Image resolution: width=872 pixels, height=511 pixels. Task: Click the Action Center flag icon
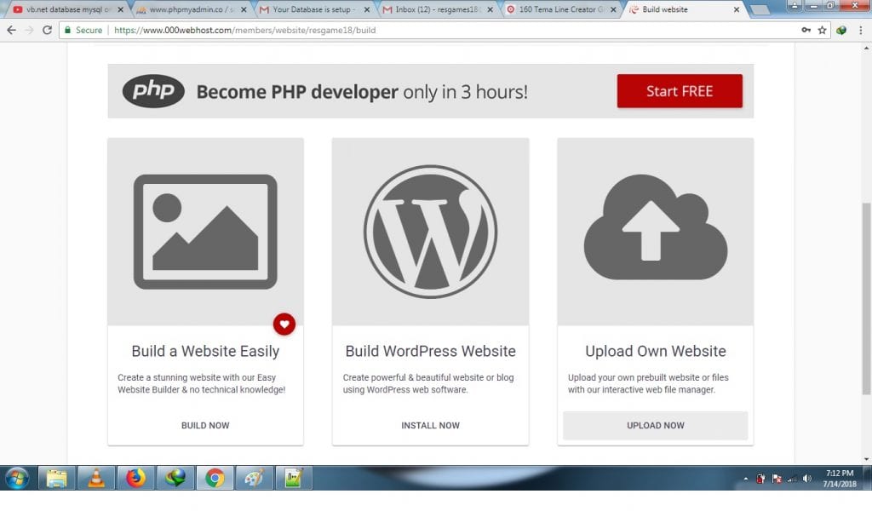pos(777,479)
